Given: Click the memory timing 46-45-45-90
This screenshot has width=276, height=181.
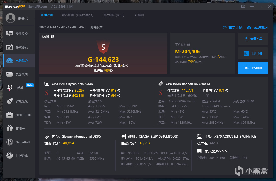Looking at the screenshot, I should 66,158.
